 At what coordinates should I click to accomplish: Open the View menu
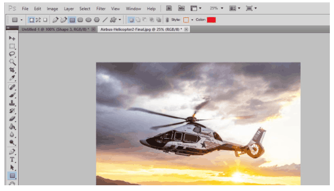pos(115,9)
